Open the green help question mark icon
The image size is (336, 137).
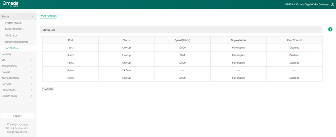[330, 29]
